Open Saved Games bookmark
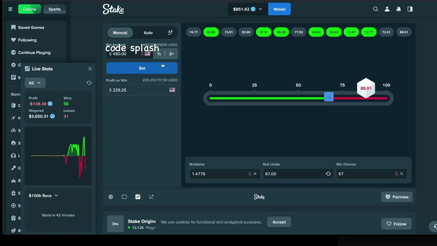This screenshot has width=437, height=246. point(28,27)
